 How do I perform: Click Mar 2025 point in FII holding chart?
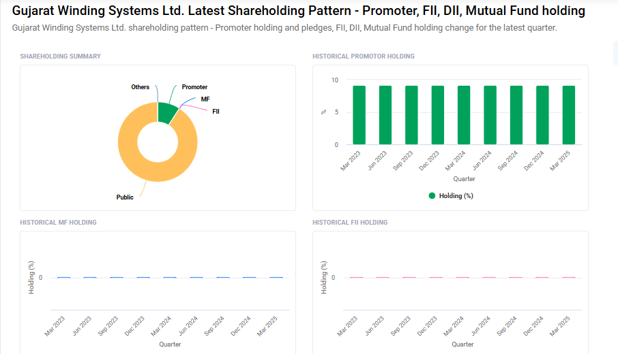(569, 277)
